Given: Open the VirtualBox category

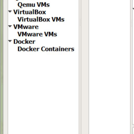Looking at the screenshot, I should pos(30,12).
